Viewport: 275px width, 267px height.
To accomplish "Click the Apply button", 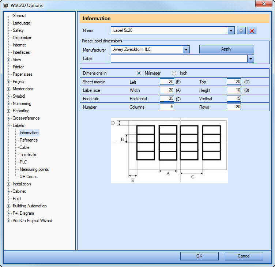I will (226, 49).
